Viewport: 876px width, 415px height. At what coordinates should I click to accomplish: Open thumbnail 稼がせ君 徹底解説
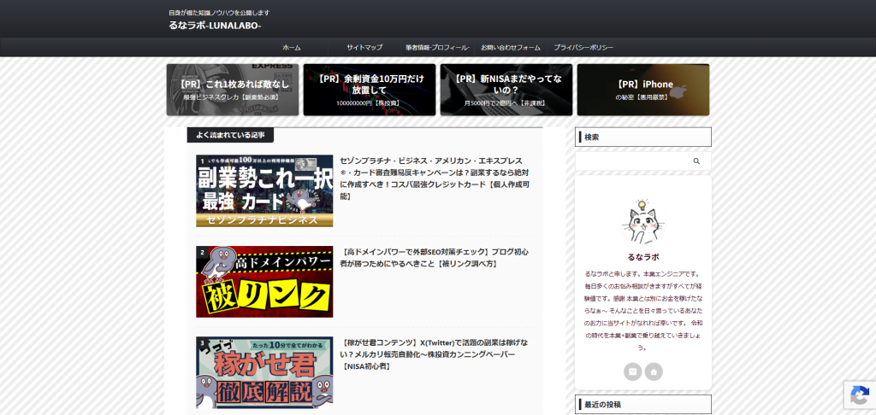264,372
